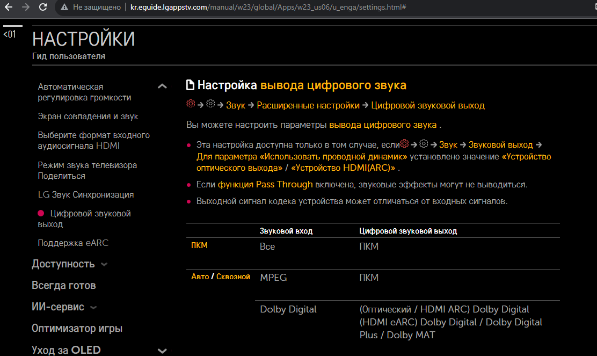The width and height of the screenshot is (597, 356).
Task: Open the Всегда готов section
Action: tap(63, 286)
